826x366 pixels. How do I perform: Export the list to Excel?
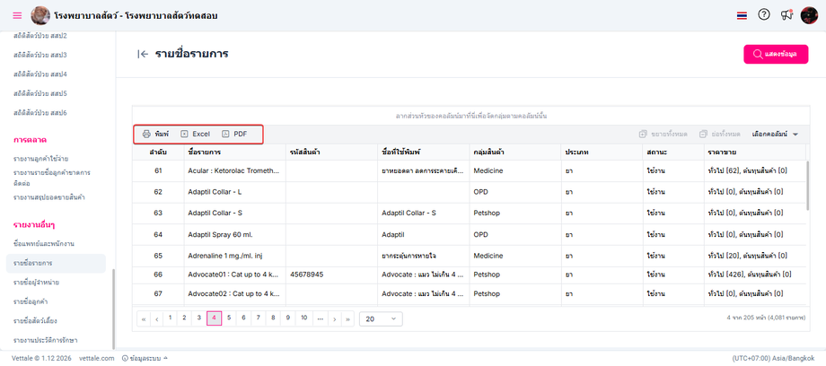(x=195, y=134)
